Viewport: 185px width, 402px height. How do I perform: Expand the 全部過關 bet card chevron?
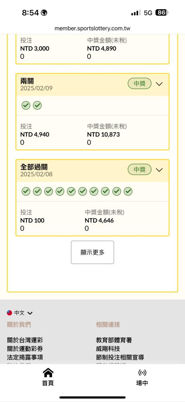159,170
